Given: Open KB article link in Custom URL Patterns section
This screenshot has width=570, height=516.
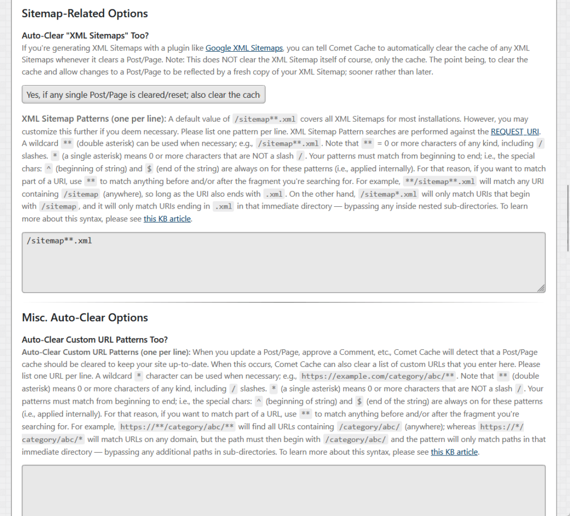Looking at the screenshot, I should (x=454, y=451).
